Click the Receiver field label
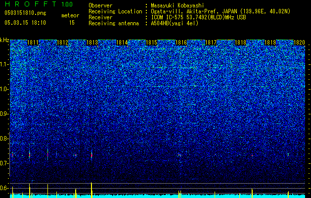Viewport: 311px width, 198px height. (x=100, y=17)
